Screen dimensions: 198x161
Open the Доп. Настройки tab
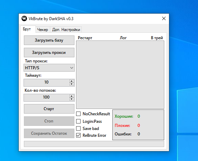pyautogui.click(x=66, y=30)
